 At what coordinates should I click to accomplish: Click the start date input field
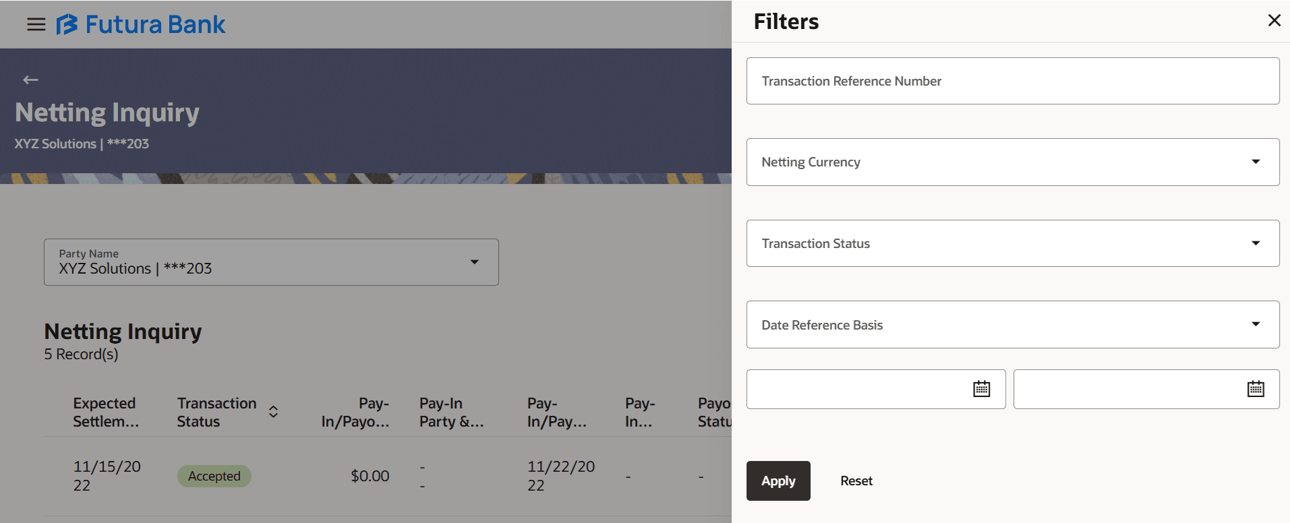856,389
